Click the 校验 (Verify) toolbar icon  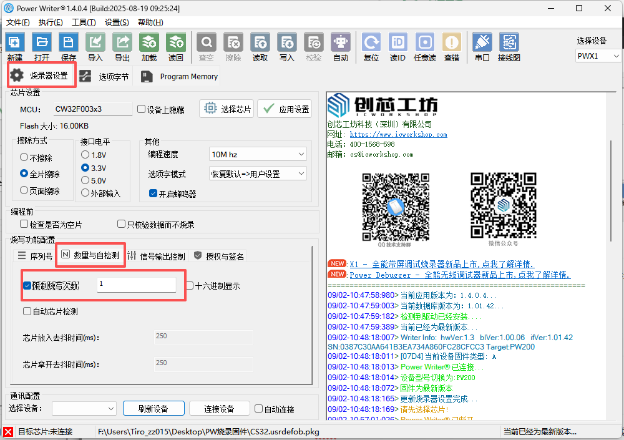314,42
